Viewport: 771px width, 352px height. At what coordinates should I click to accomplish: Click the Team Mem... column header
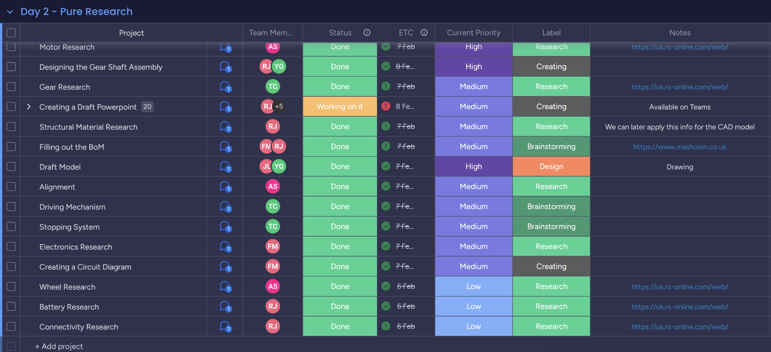pyautogui.click(x=270, y=33)
